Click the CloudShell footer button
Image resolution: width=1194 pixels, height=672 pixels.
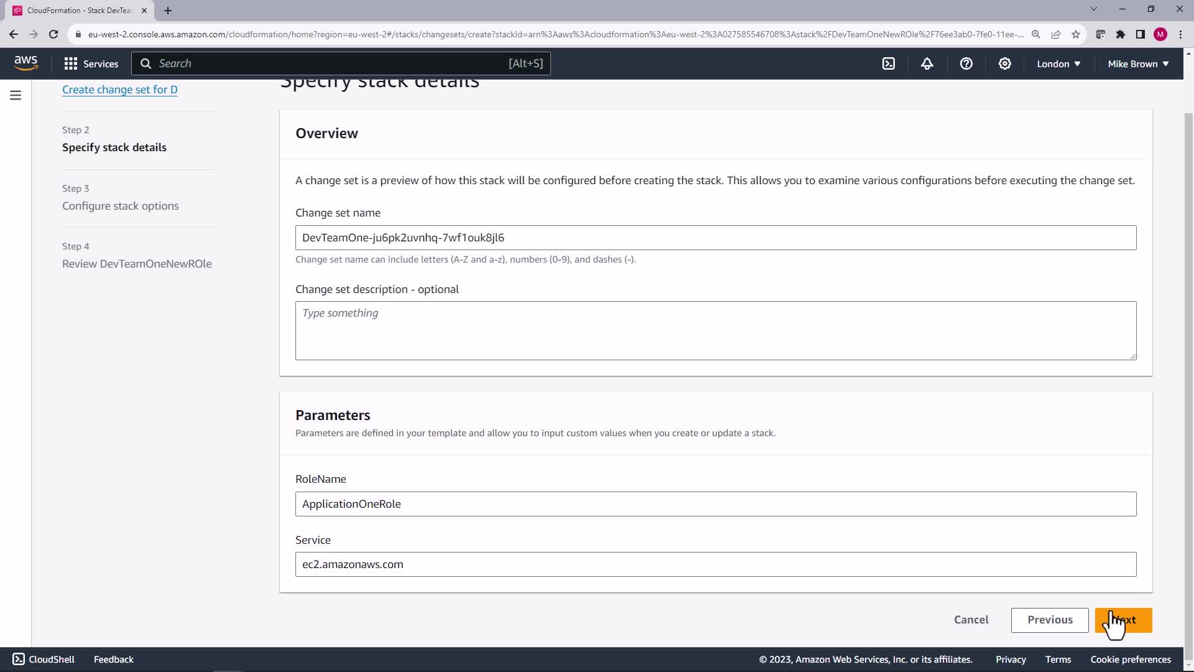tap(44, 659)
